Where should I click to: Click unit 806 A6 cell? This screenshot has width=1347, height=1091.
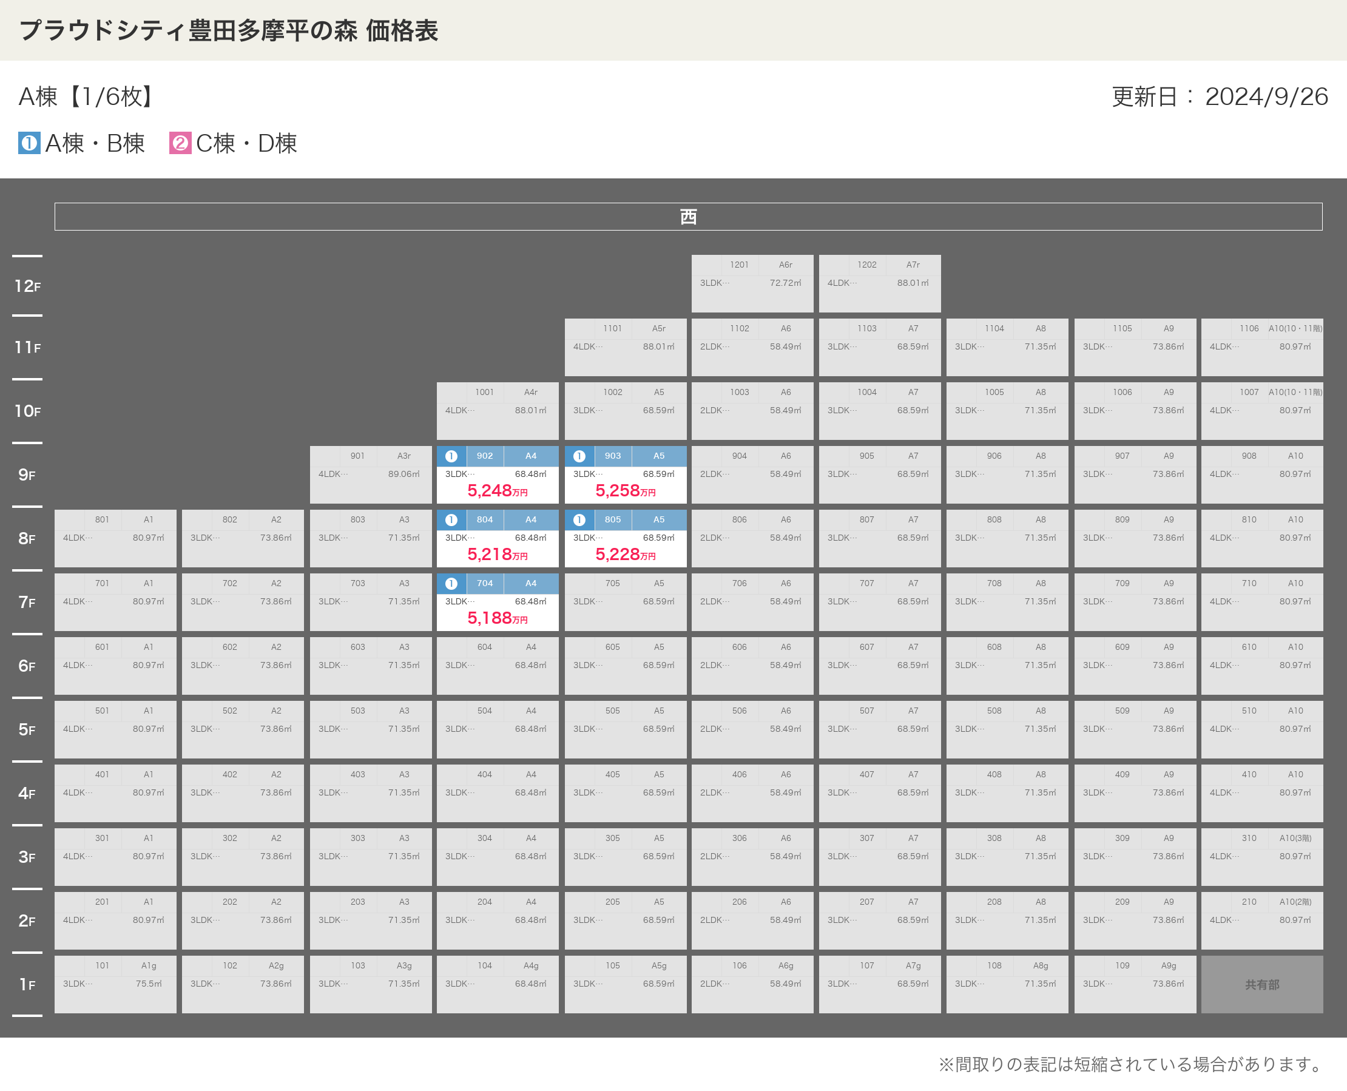(752, 539)
